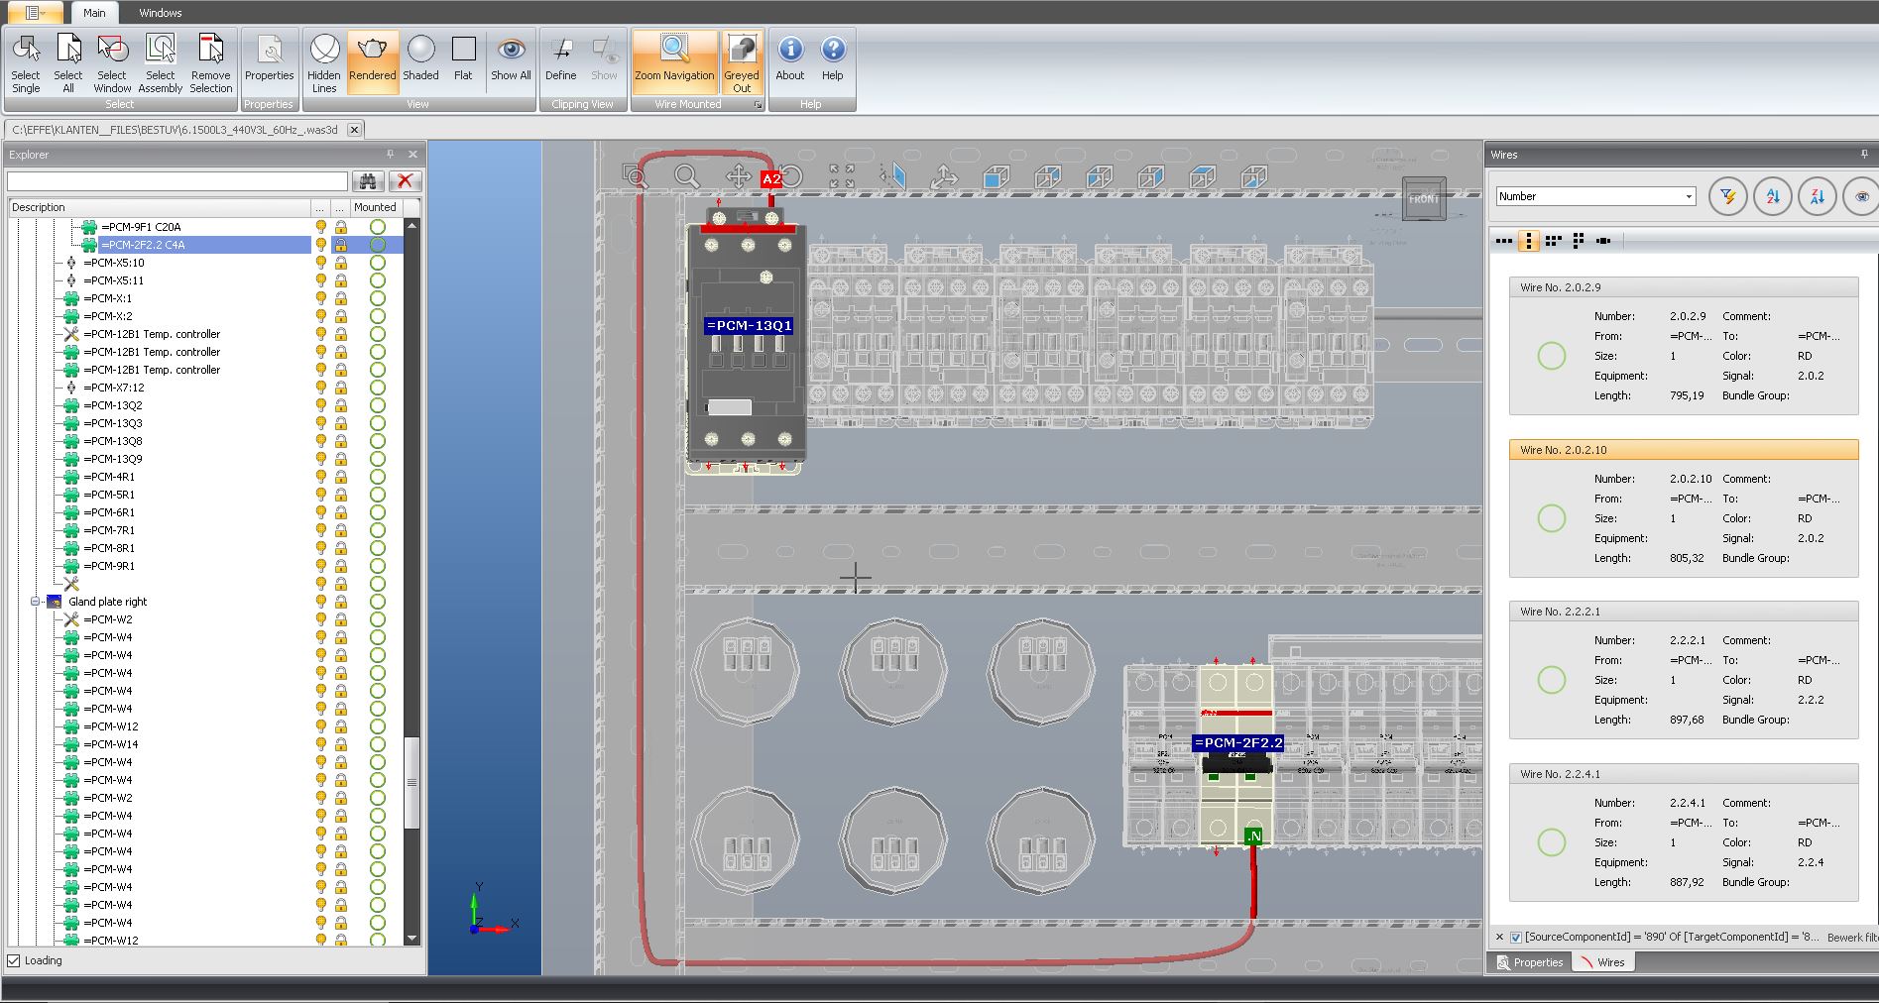
Task: Toggle Greyed Out option
Action: (742, 63)
